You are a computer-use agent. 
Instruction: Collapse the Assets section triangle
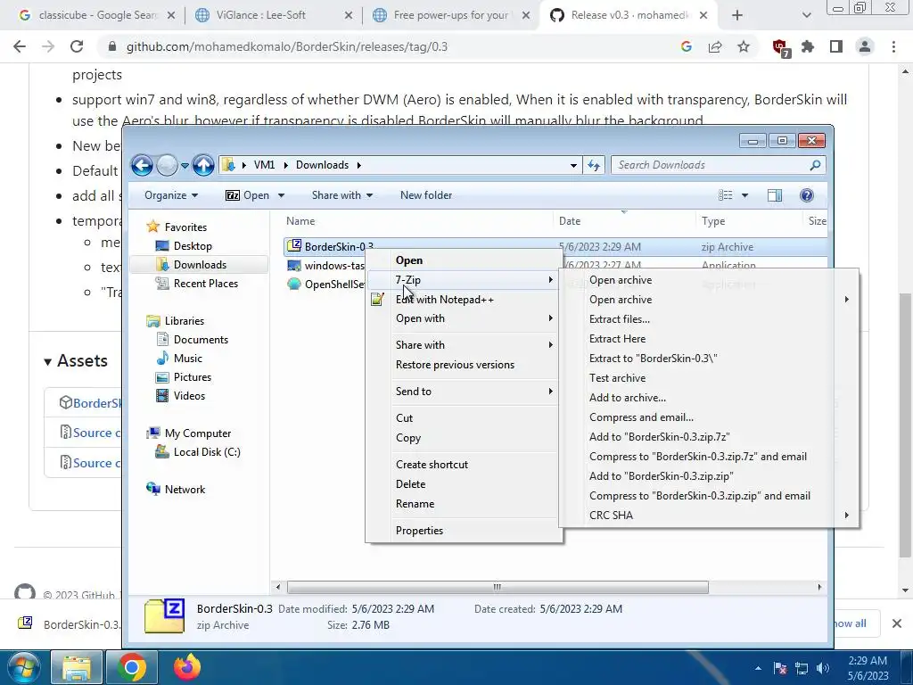click(x=48, y=362)
